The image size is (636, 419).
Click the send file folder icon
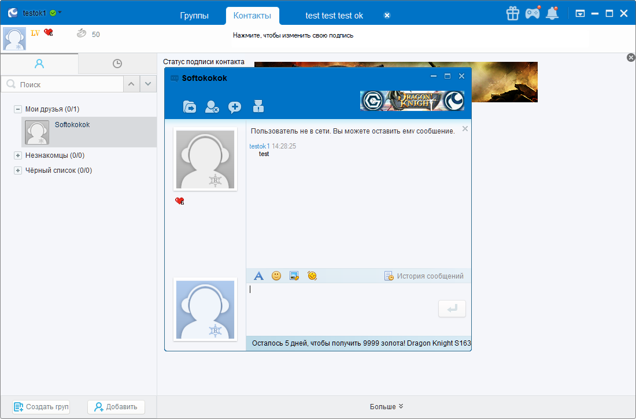click(189, 107)
